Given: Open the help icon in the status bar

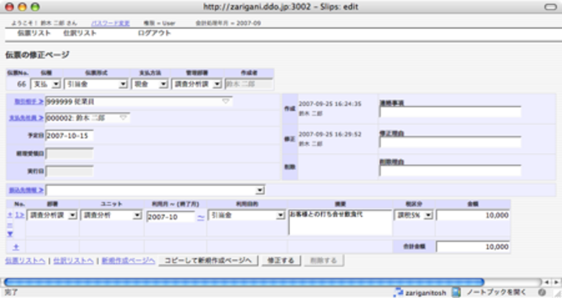Looking at the screenshot, I should tap(542, 293).
